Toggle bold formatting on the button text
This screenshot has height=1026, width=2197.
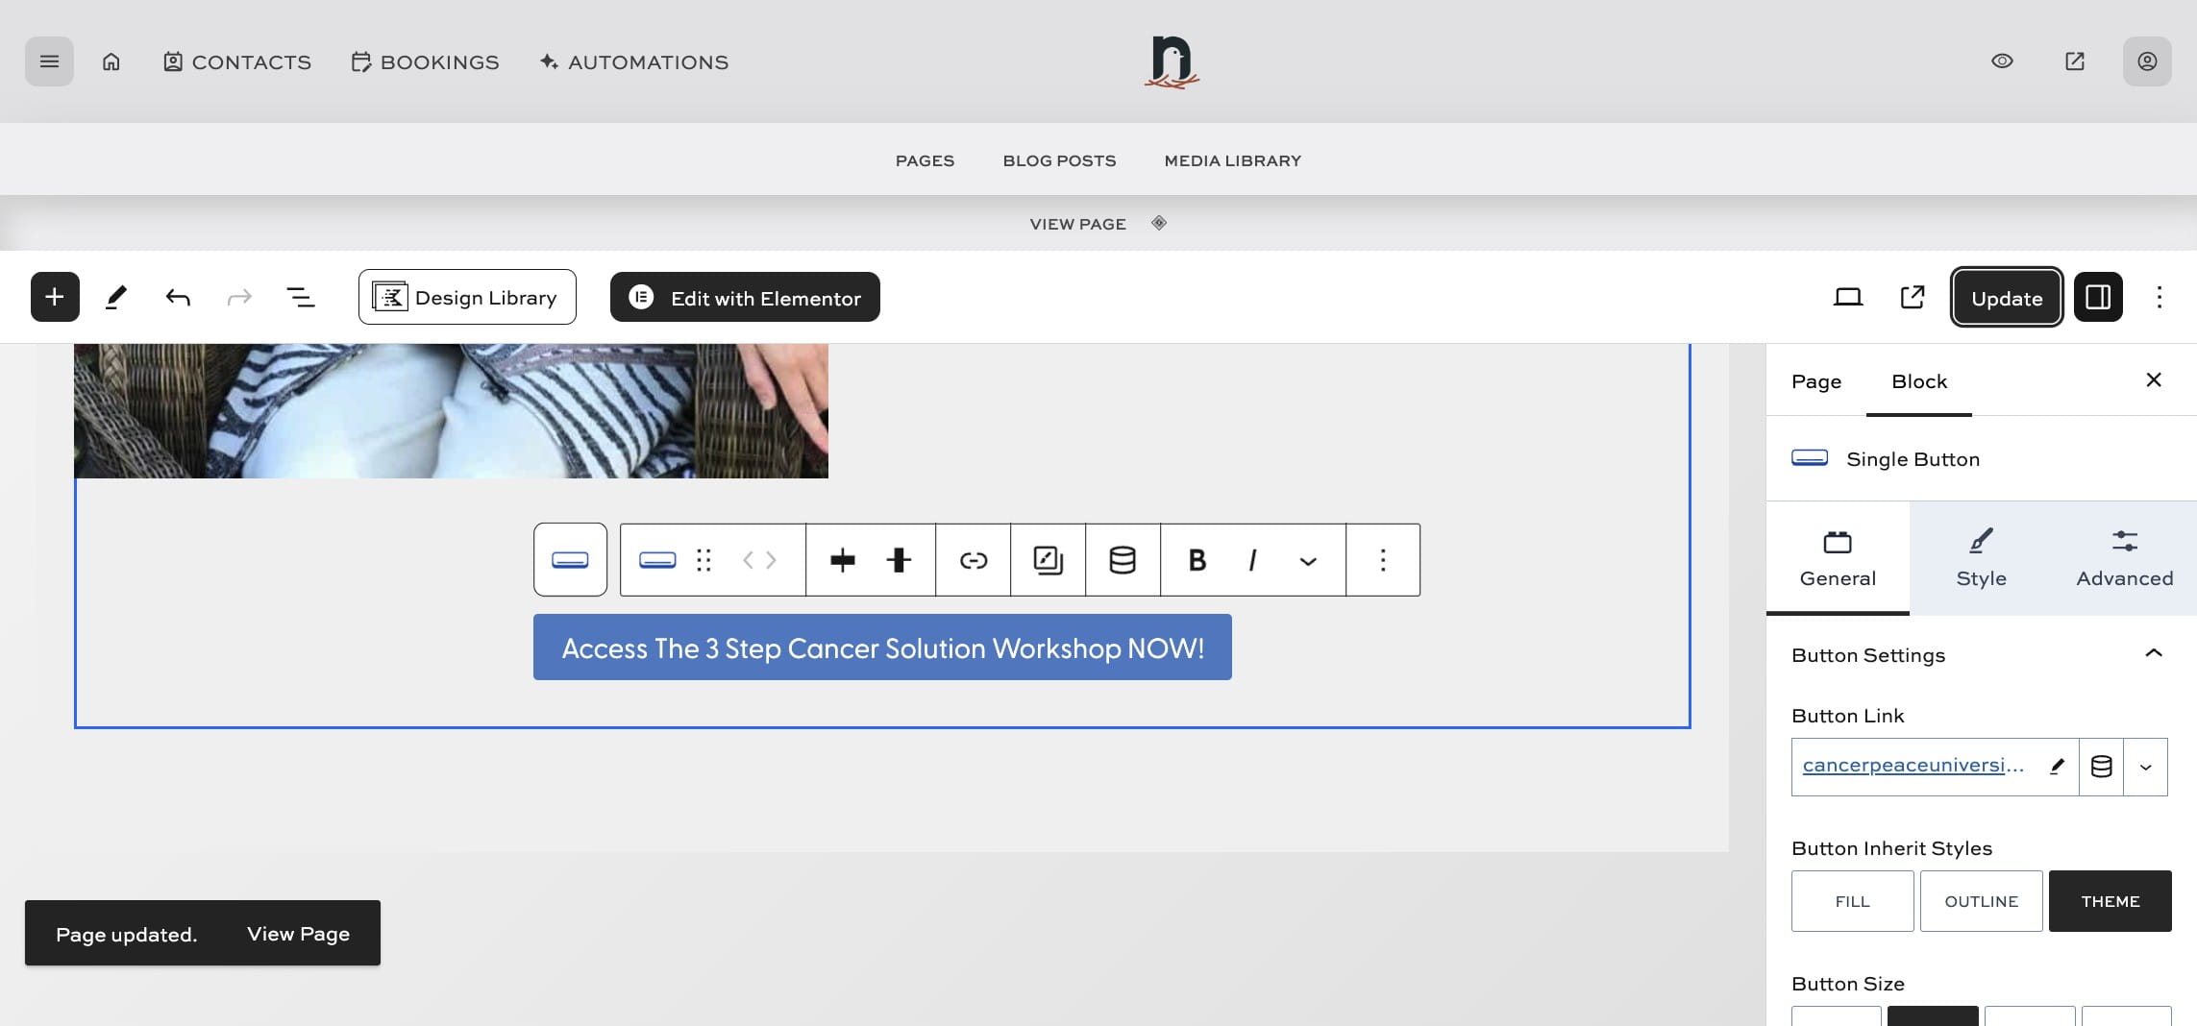point(1197,559)
